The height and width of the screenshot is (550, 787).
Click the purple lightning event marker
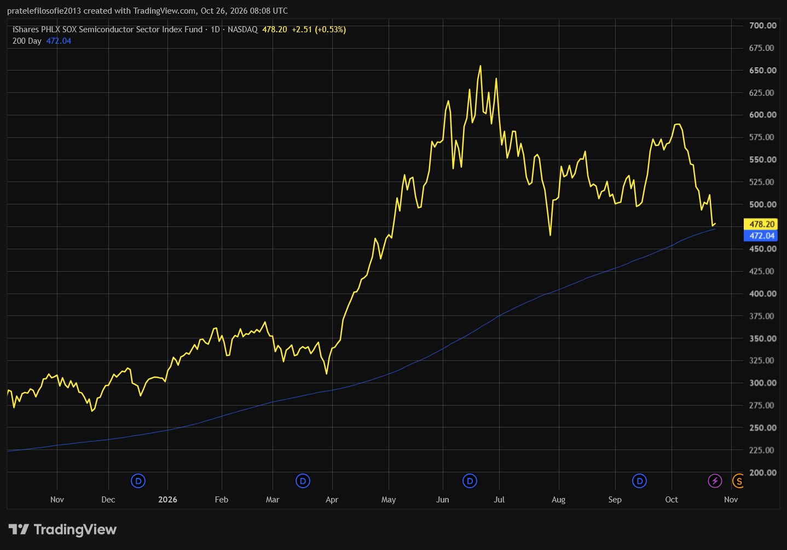715,481
